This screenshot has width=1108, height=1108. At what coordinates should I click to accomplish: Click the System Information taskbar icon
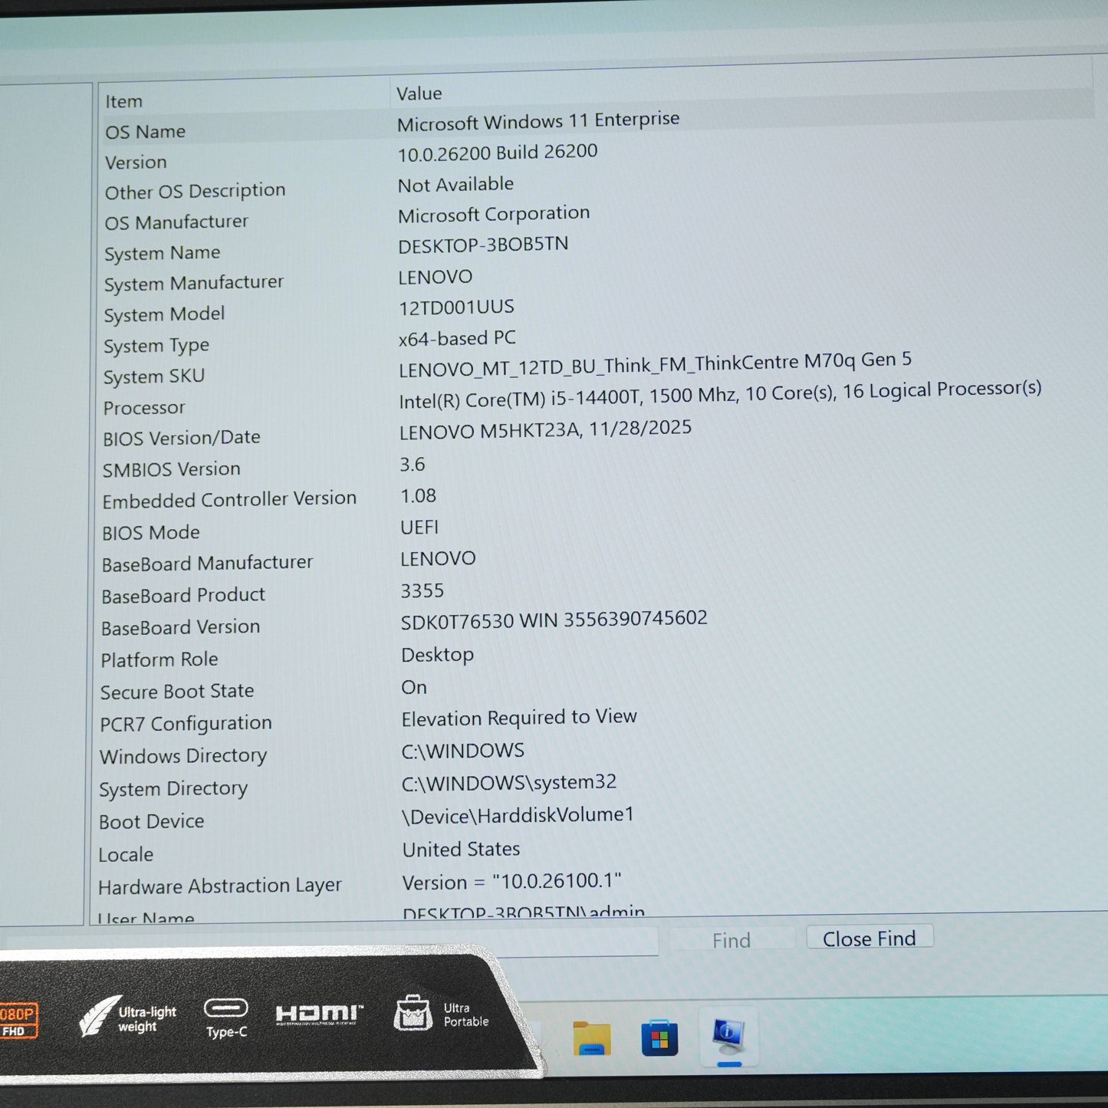[728, 1037]
